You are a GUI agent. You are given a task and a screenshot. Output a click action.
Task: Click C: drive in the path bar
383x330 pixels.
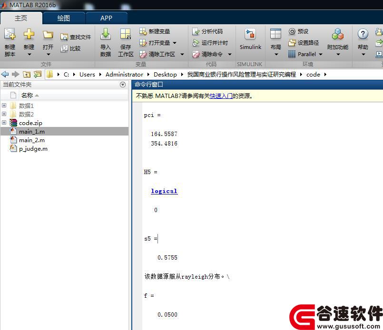(66, 75)
